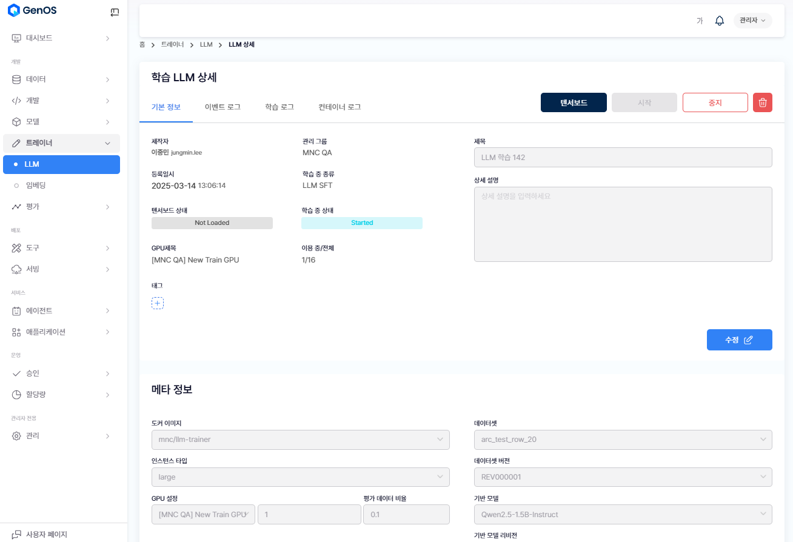Collapse sidebar using top toggle icon
Viewport: 793px width, 542px height.
(x=115, y=12)
